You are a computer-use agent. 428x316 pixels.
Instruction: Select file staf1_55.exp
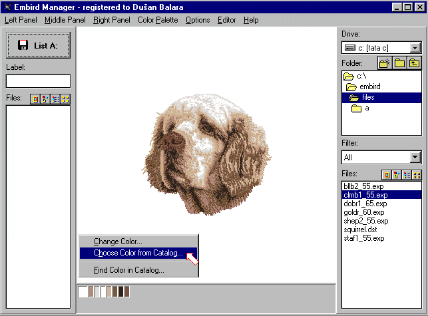point(381,239)
